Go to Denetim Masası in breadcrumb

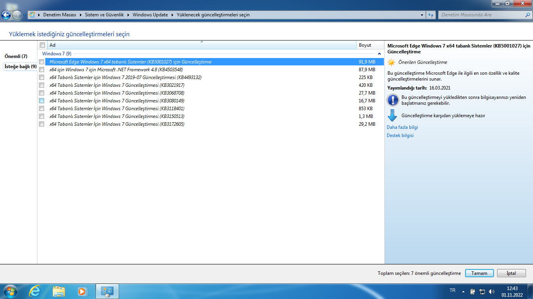pos(60,15)
